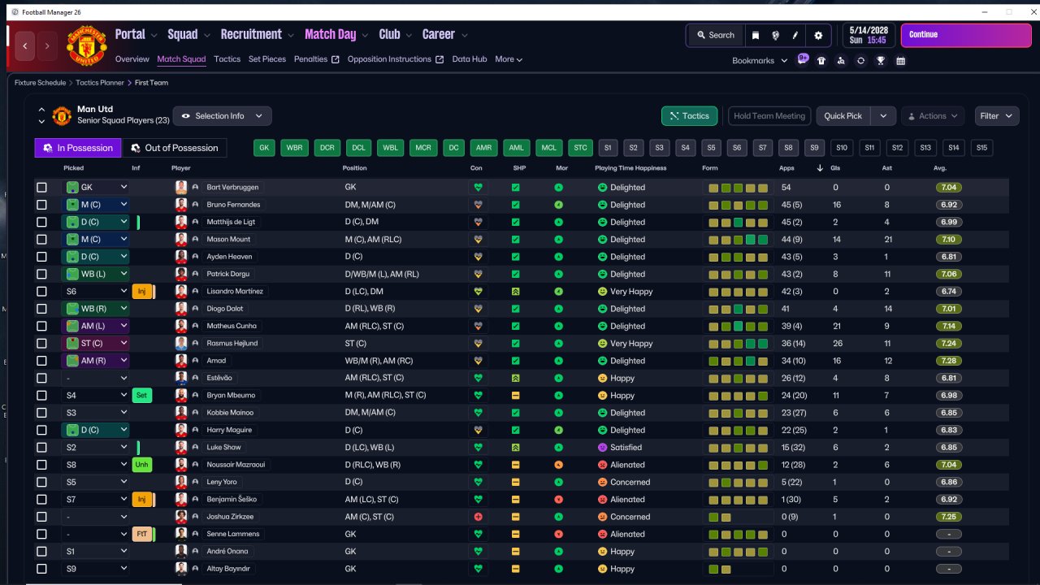Open the bookmark icon beside Search
The height and width of the screenshot is (585, 1040).
(x=756, y=35)
